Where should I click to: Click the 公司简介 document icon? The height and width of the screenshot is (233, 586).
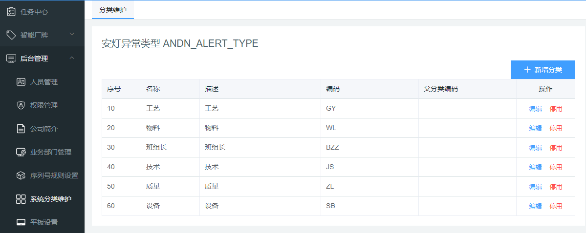point(21,129)
